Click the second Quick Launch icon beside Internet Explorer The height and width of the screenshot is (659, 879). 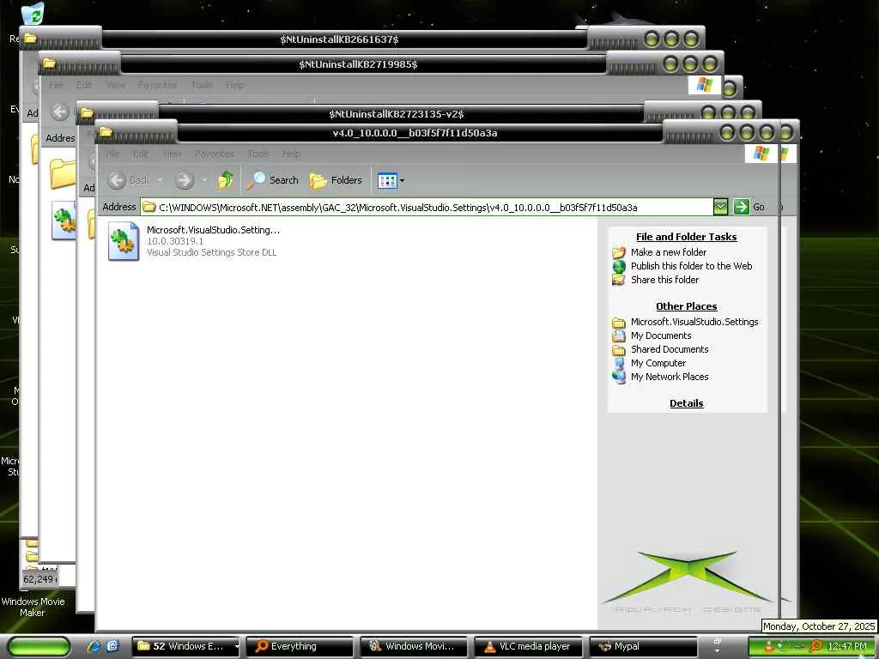tap(112, 647)
